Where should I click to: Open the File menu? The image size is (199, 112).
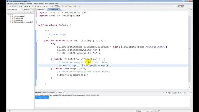tap(8, 3)
